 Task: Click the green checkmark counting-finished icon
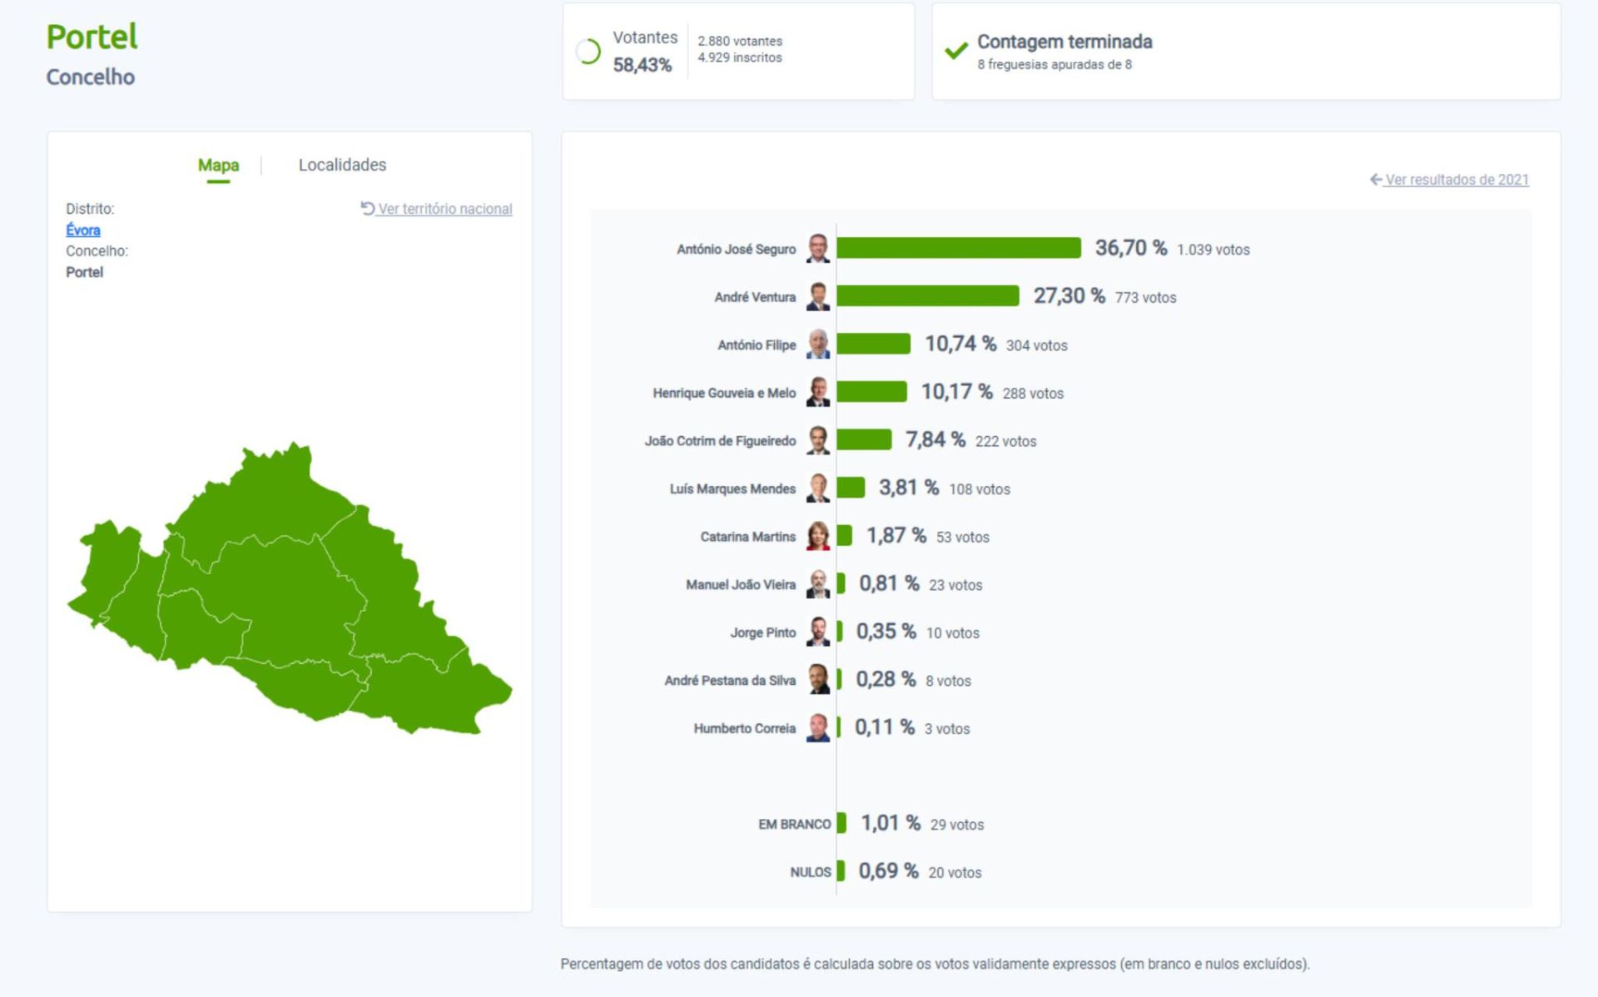[x=956, y=51]
